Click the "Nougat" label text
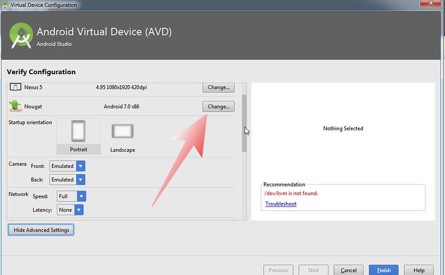The image size is (445, 275). 33,106
